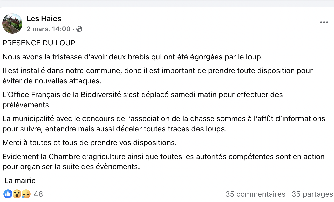The height and width of the screenshot is (202, 334).
Task: View the 35 partages shares list
Action: coord(312,194)
